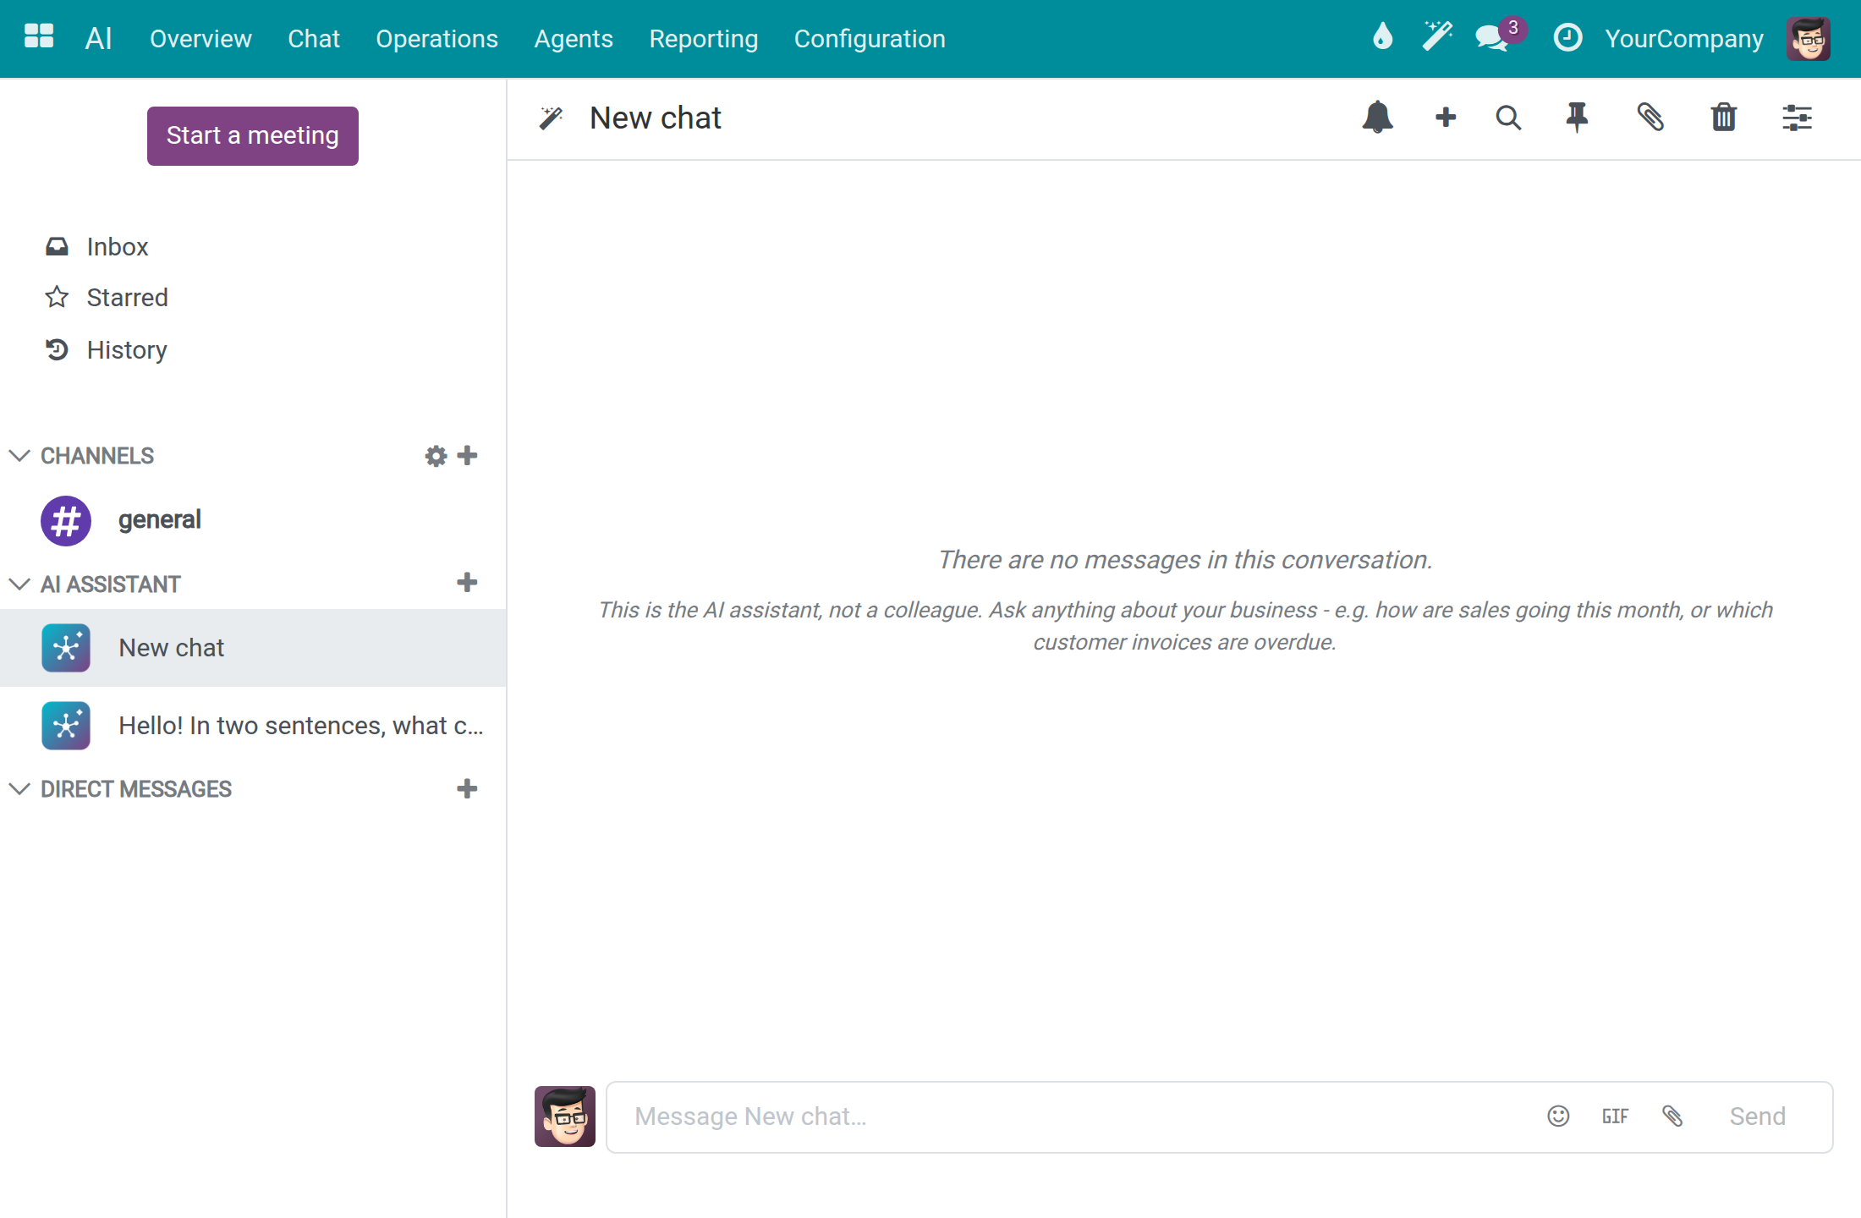This screenshot has width=1861, height=1218.
Task: Open emoji picker in composer
Action: point(1558,1116)
